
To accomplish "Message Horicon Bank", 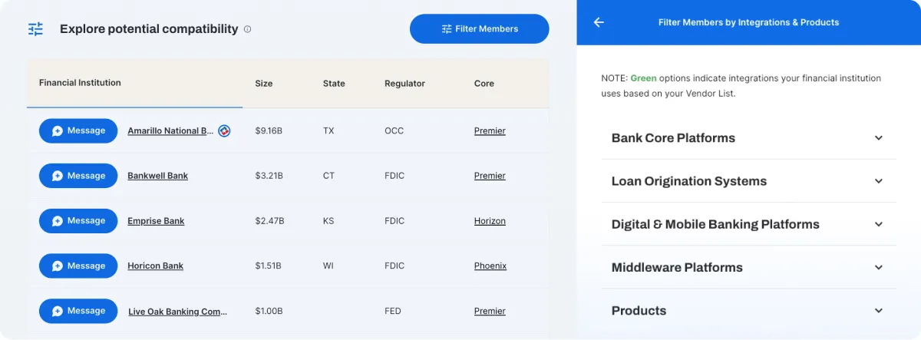I will [x=78, y=266].
